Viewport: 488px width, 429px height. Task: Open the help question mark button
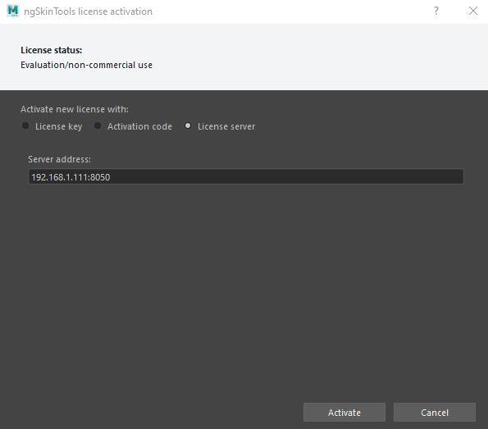coord(436,11)
